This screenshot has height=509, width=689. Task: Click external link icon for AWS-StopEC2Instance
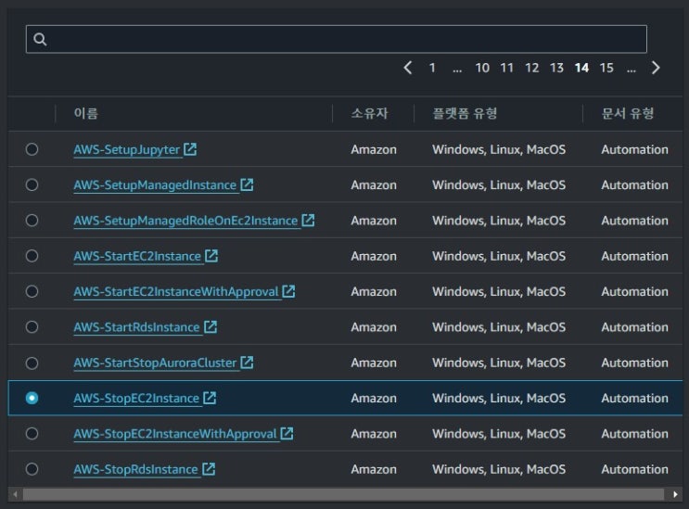(x=210, y=399)
